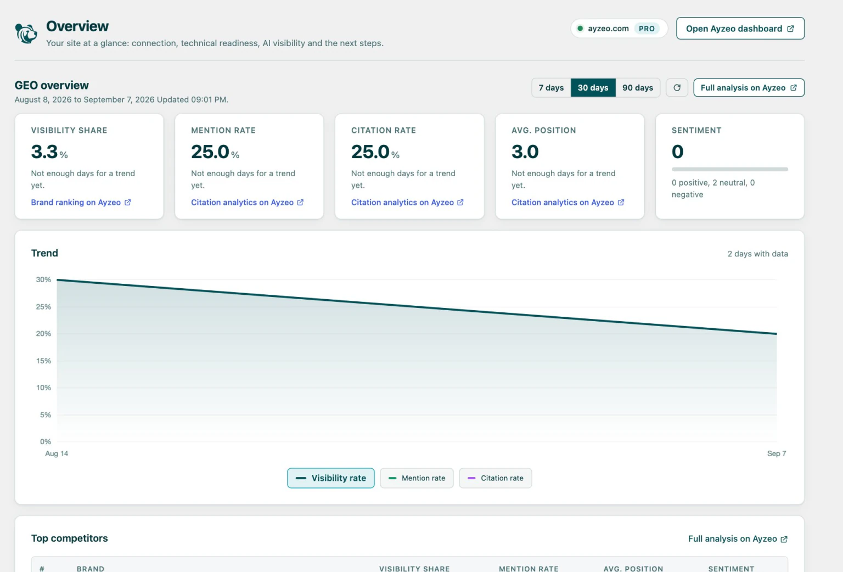The image size is (843, 572).
Task: Click the green status dot beside ayzeo.com
Action: pos(580,29)
